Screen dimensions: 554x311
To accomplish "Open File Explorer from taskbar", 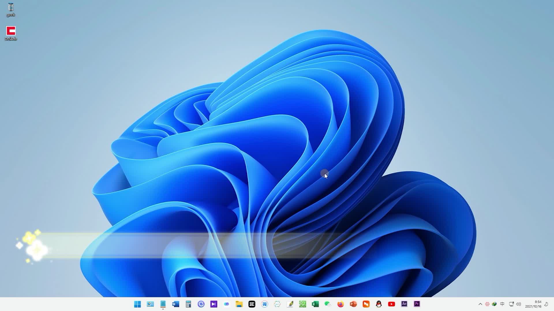I will pyautogui.click(x=239, y=304).
